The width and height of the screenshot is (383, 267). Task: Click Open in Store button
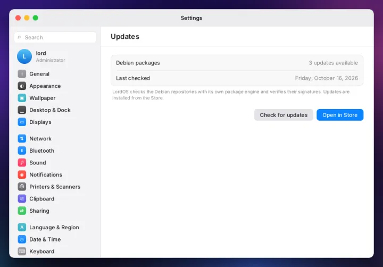[x=340, y=115]
